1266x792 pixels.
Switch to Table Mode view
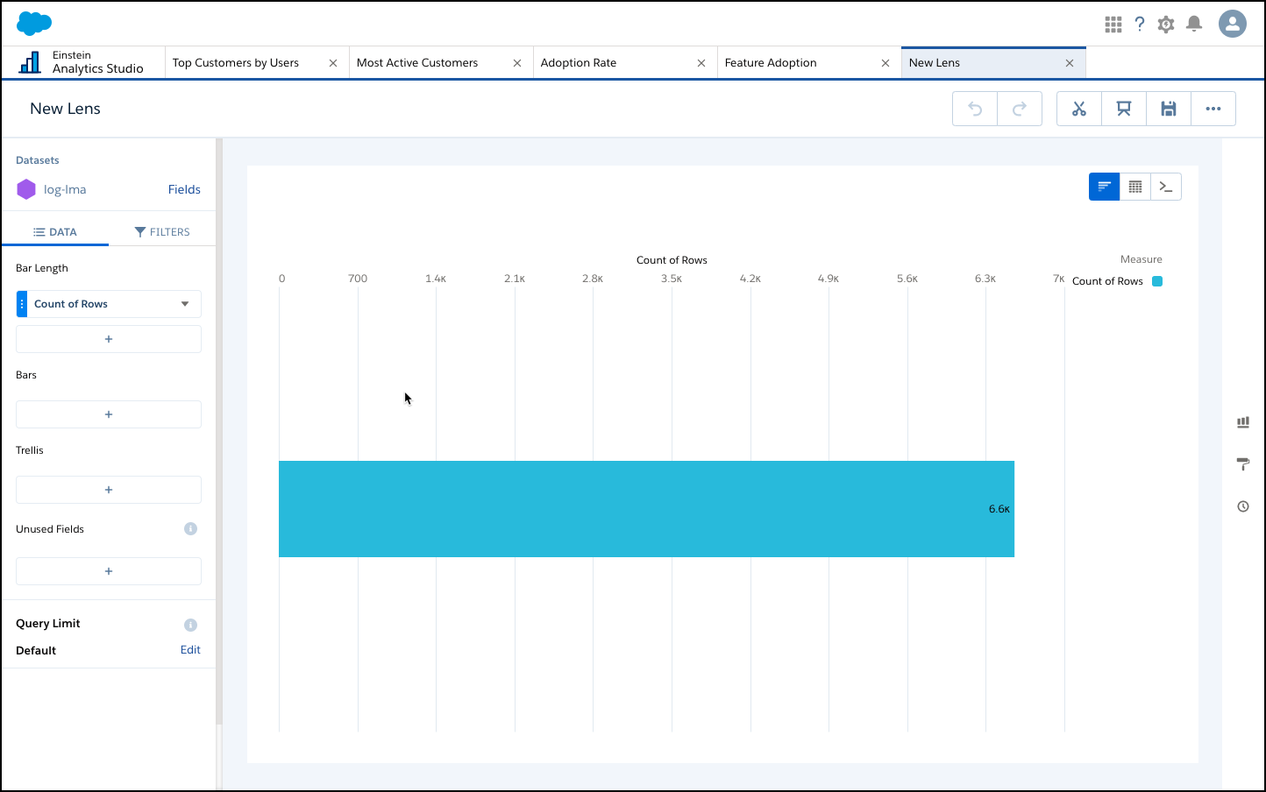tap(1134, 187)
